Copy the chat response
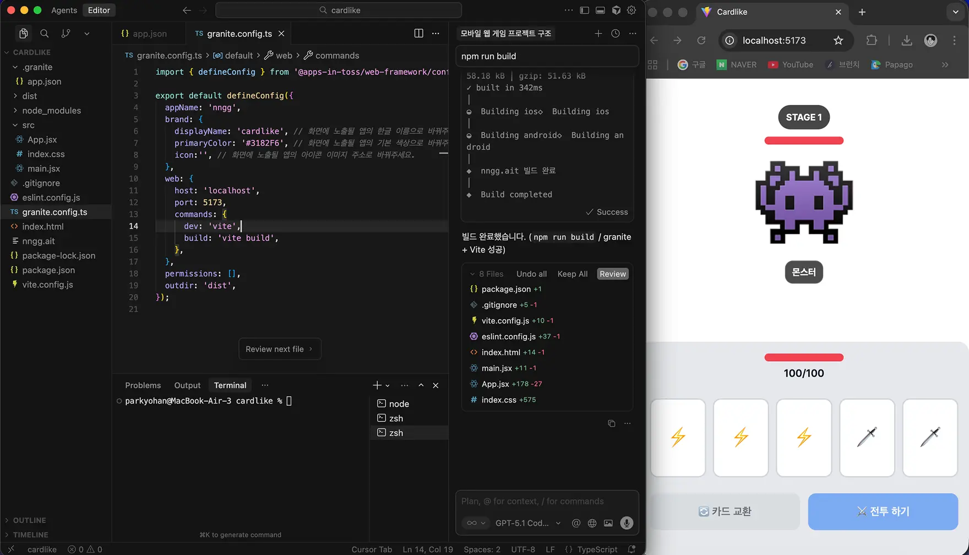 point(611,423)
